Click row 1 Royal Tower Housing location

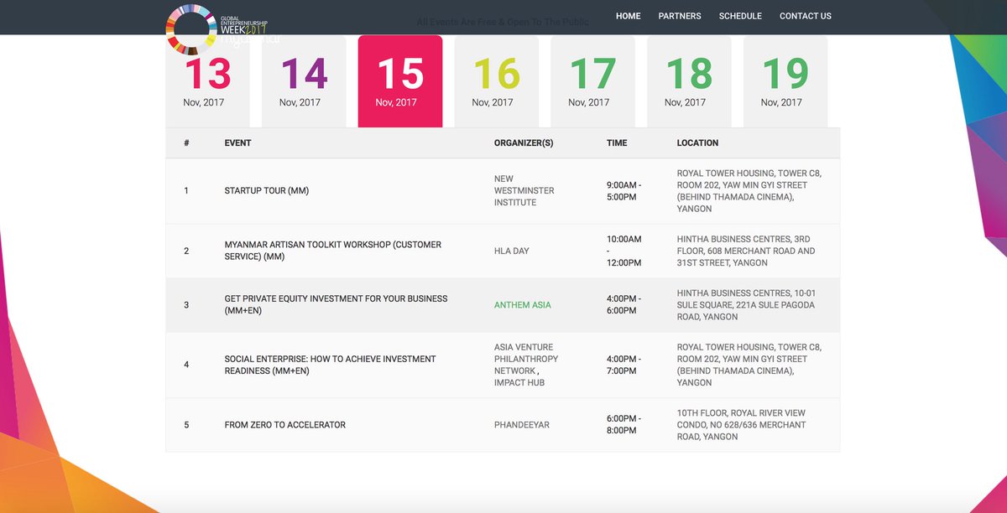click(x=749, y=191)
